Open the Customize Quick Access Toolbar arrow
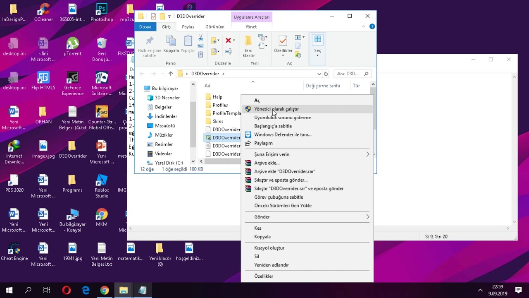The image size is (529, 298). click(x=169, y=17)
